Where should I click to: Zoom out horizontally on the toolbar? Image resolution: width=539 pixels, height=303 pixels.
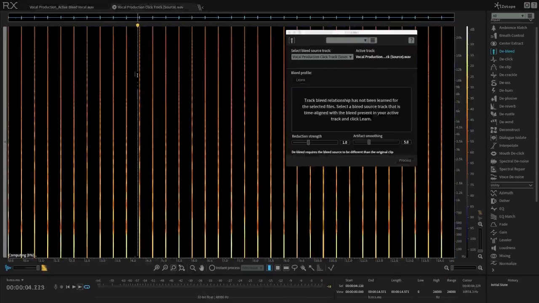point(165,268)
